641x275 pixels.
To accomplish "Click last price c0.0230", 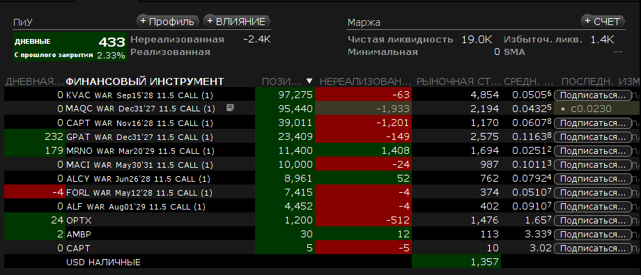I will tap(592, 109).
